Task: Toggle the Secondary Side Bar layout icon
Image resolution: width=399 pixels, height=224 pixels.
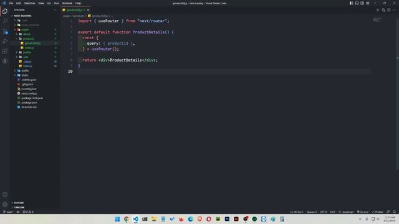Action: pos(362,3)
